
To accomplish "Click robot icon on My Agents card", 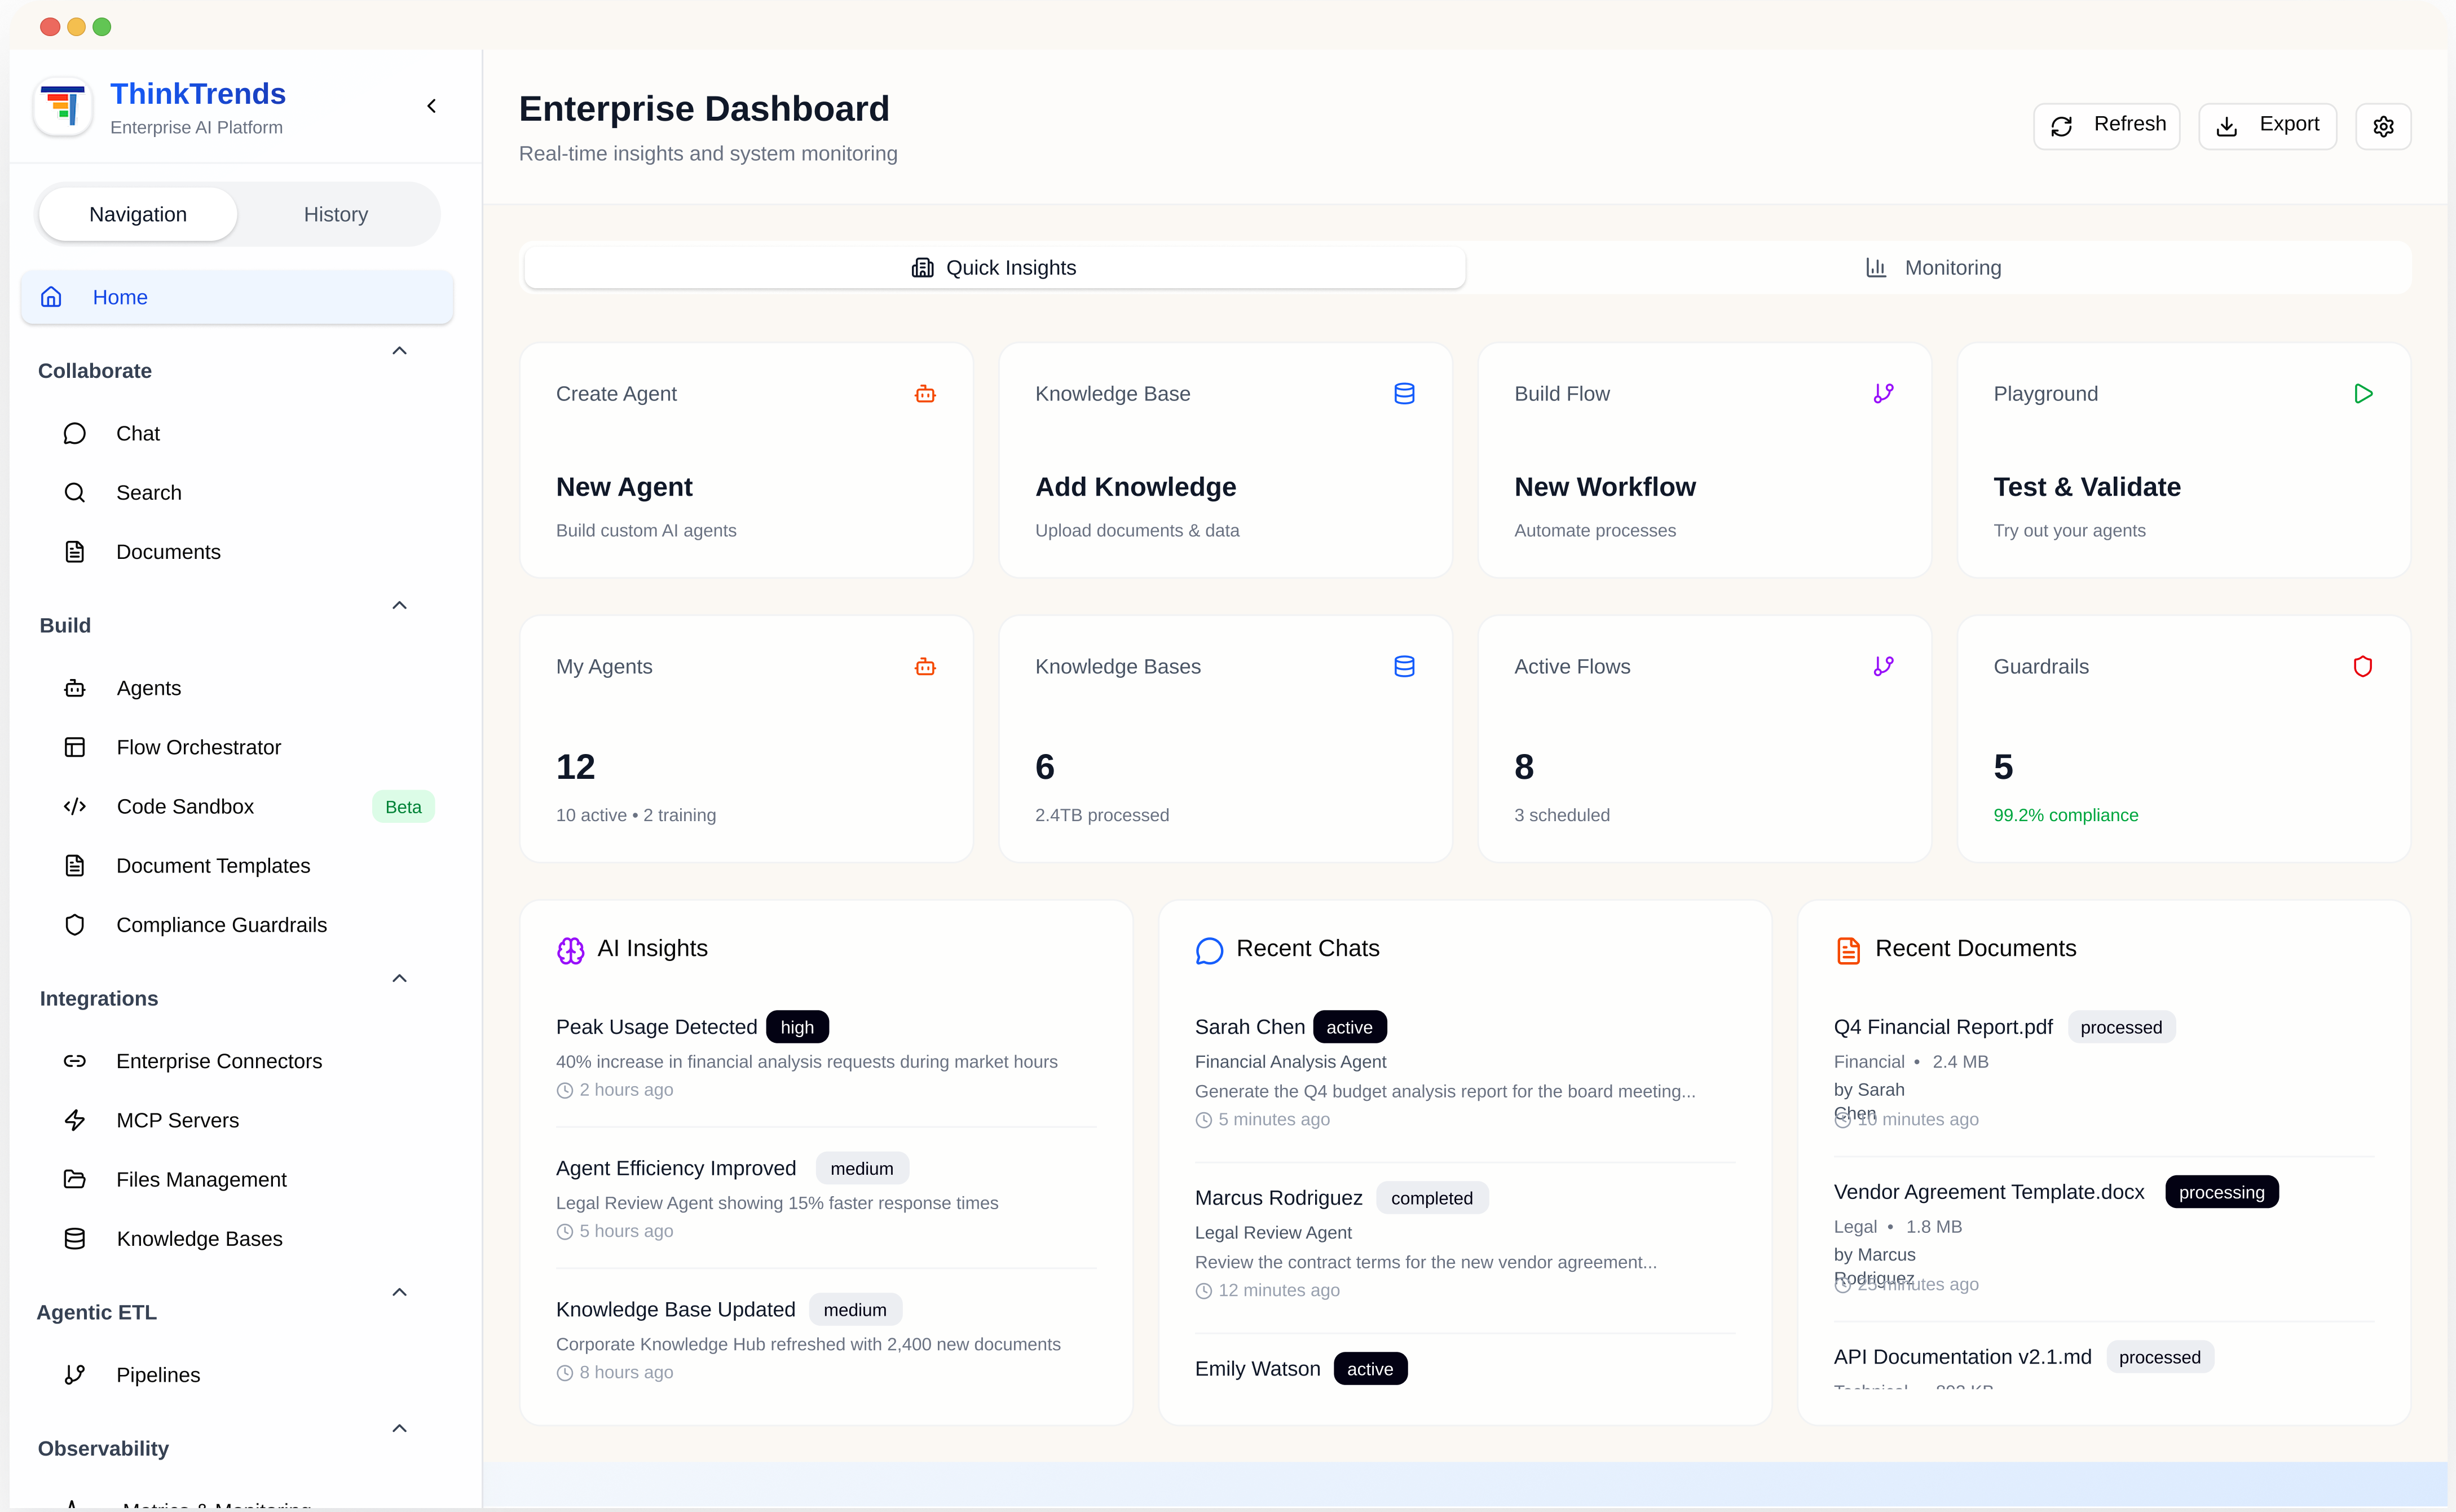I will click(925, 667).
